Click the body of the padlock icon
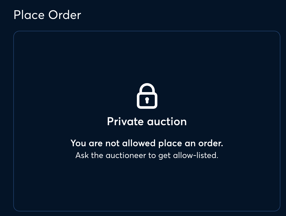 [147, 101]
